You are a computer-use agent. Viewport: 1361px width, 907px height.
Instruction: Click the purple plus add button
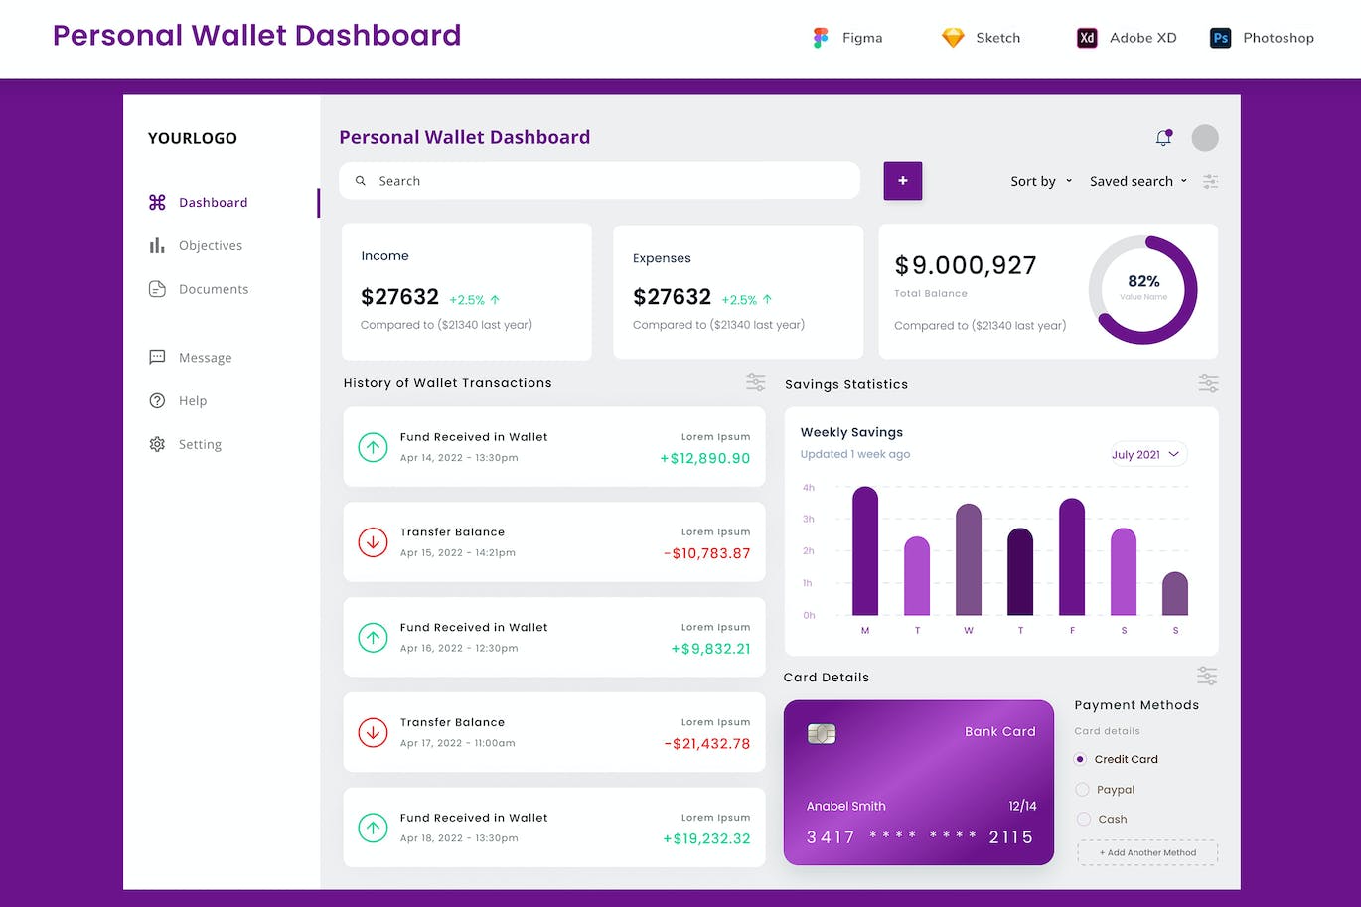(x=903, y=181)
